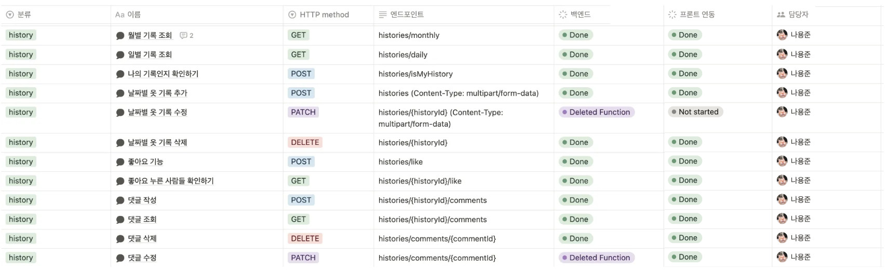The width and height of the screenshot is (887, 270).
Task: Open the 나의 기록인지 확인하기 page
Action: point(163,74)
